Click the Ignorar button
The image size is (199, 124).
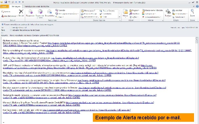(x=6, y=12)
